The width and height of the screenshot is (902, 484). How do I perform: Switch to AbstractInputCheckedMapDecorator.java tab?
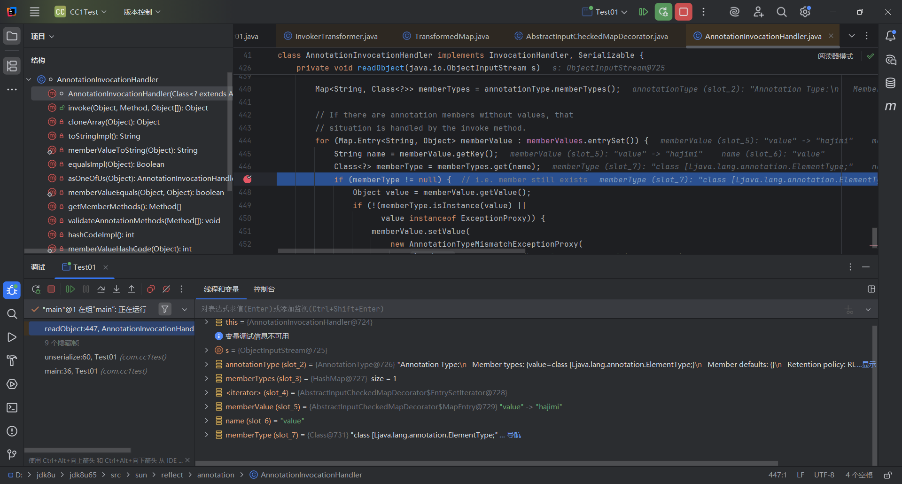591,36
